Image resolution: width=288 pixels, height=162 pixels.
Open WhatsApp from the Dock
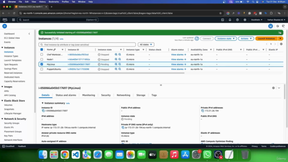click(x=207, y=154)
